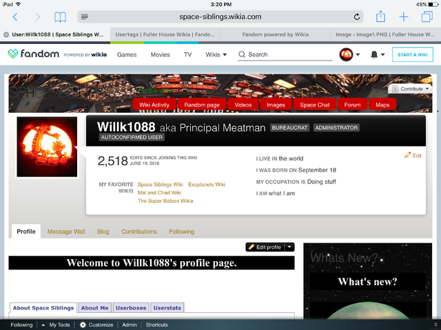Click the 2,518 edits count

point(113,161)
